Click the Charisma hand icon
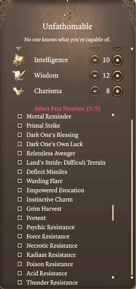Screen dimensions: 136x289 pyautogui.click(x=19, y=91)
